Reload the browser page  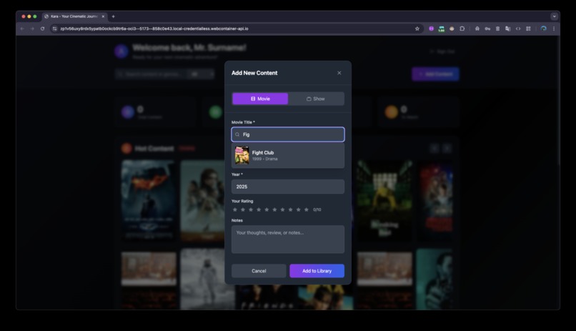tap(43, 29)
